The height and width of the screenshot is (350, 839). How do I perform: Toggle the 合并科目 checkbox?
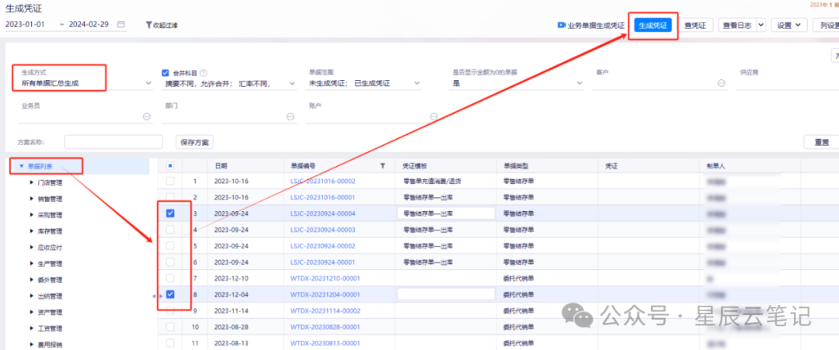click(165, 73)
